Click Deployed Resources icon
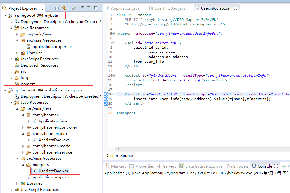The width and height of the screenshot is (290, 193). [x=17, y=65]
